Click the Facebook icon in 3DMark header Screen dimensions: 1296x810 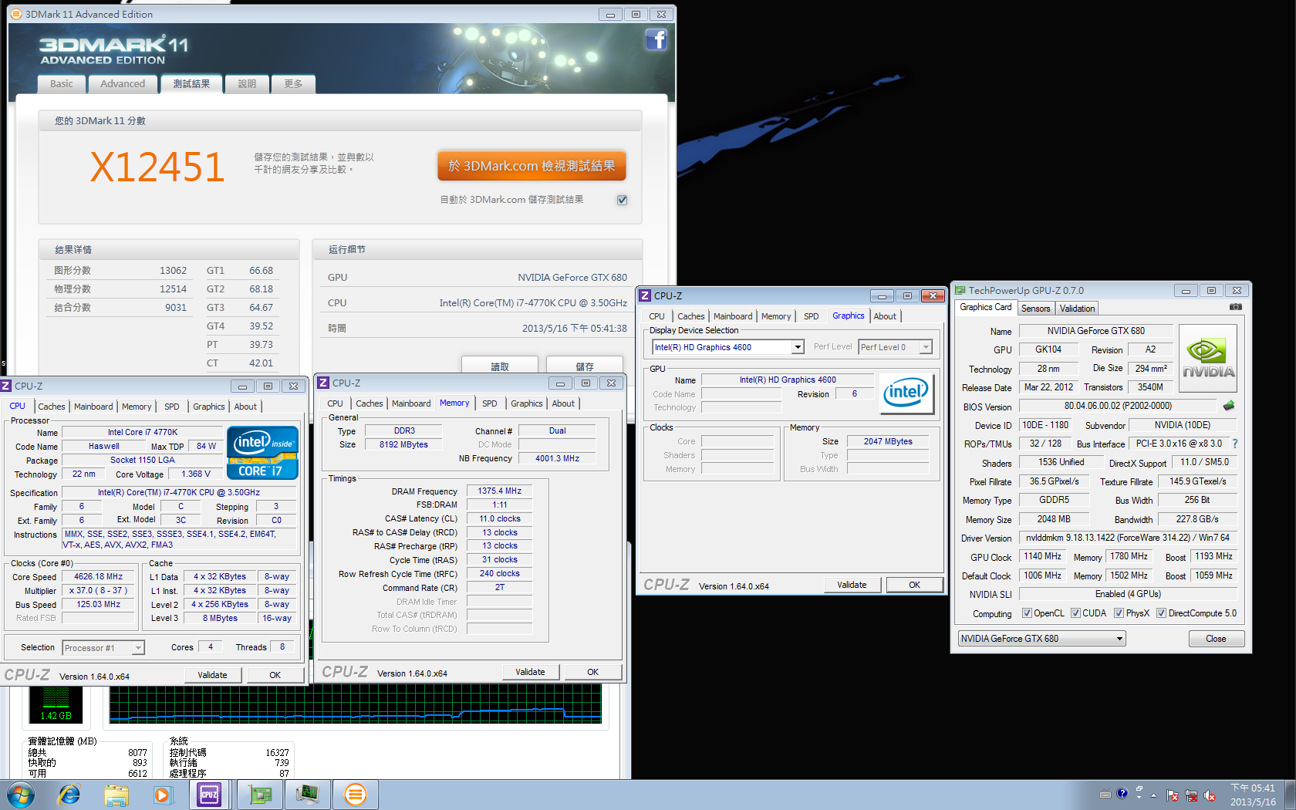(656, 39)
